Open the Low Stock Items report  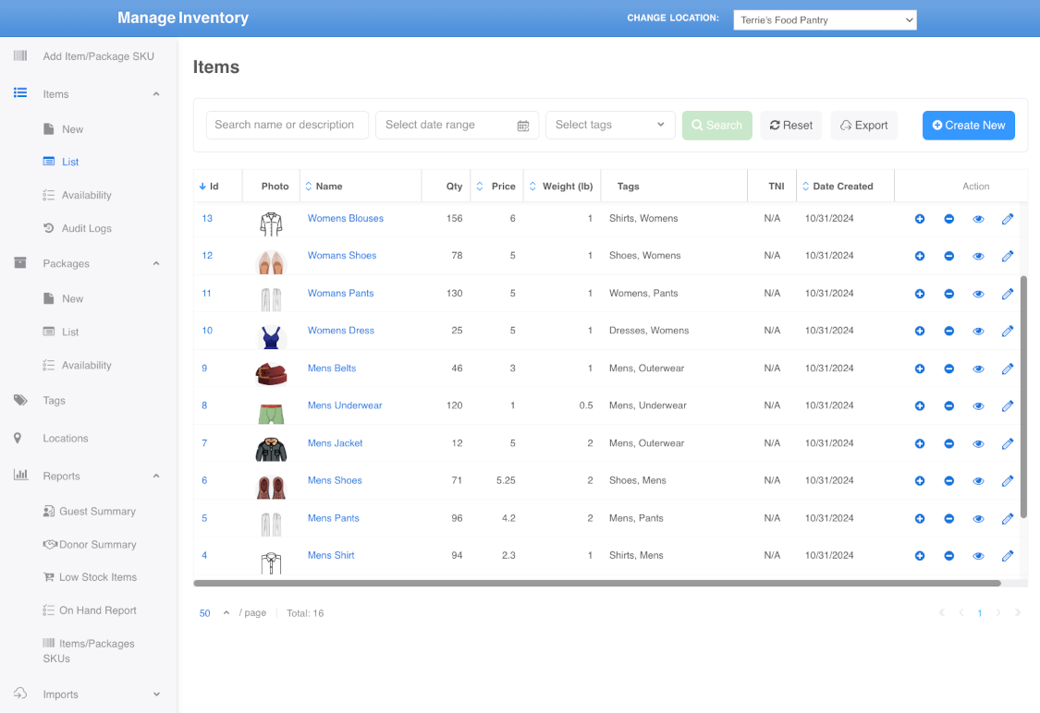[x=97, y=577]
